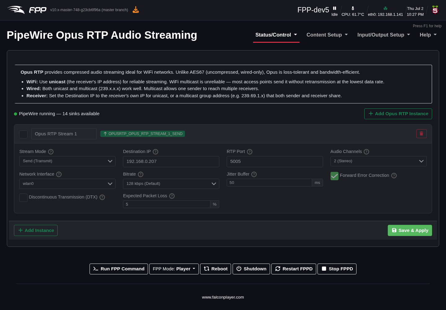The width and height of the screenshot is (446, 310).
Task: Open Expected Packet Loss help icon
Action: 172,196
